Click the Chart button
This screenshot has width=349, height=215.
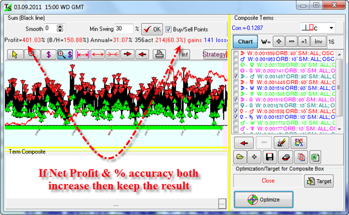point(245,42)
